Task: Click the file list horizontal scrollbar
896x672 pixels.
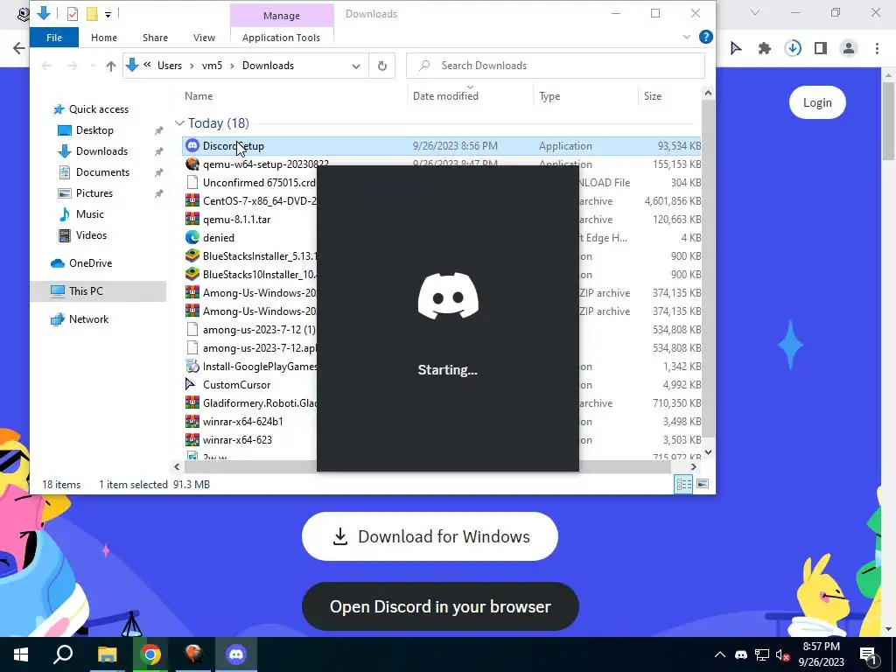Action: click(x=427, y=467)
